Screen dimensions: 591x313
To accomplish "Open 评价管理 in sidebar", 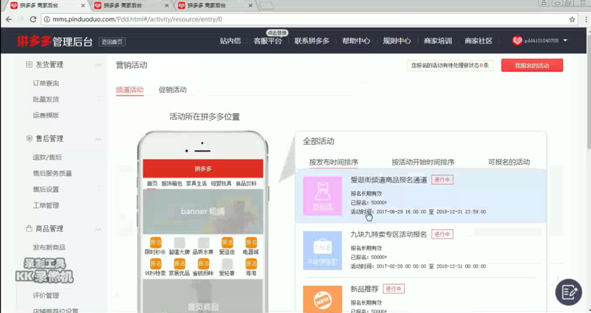I will (x=46, y=295).
